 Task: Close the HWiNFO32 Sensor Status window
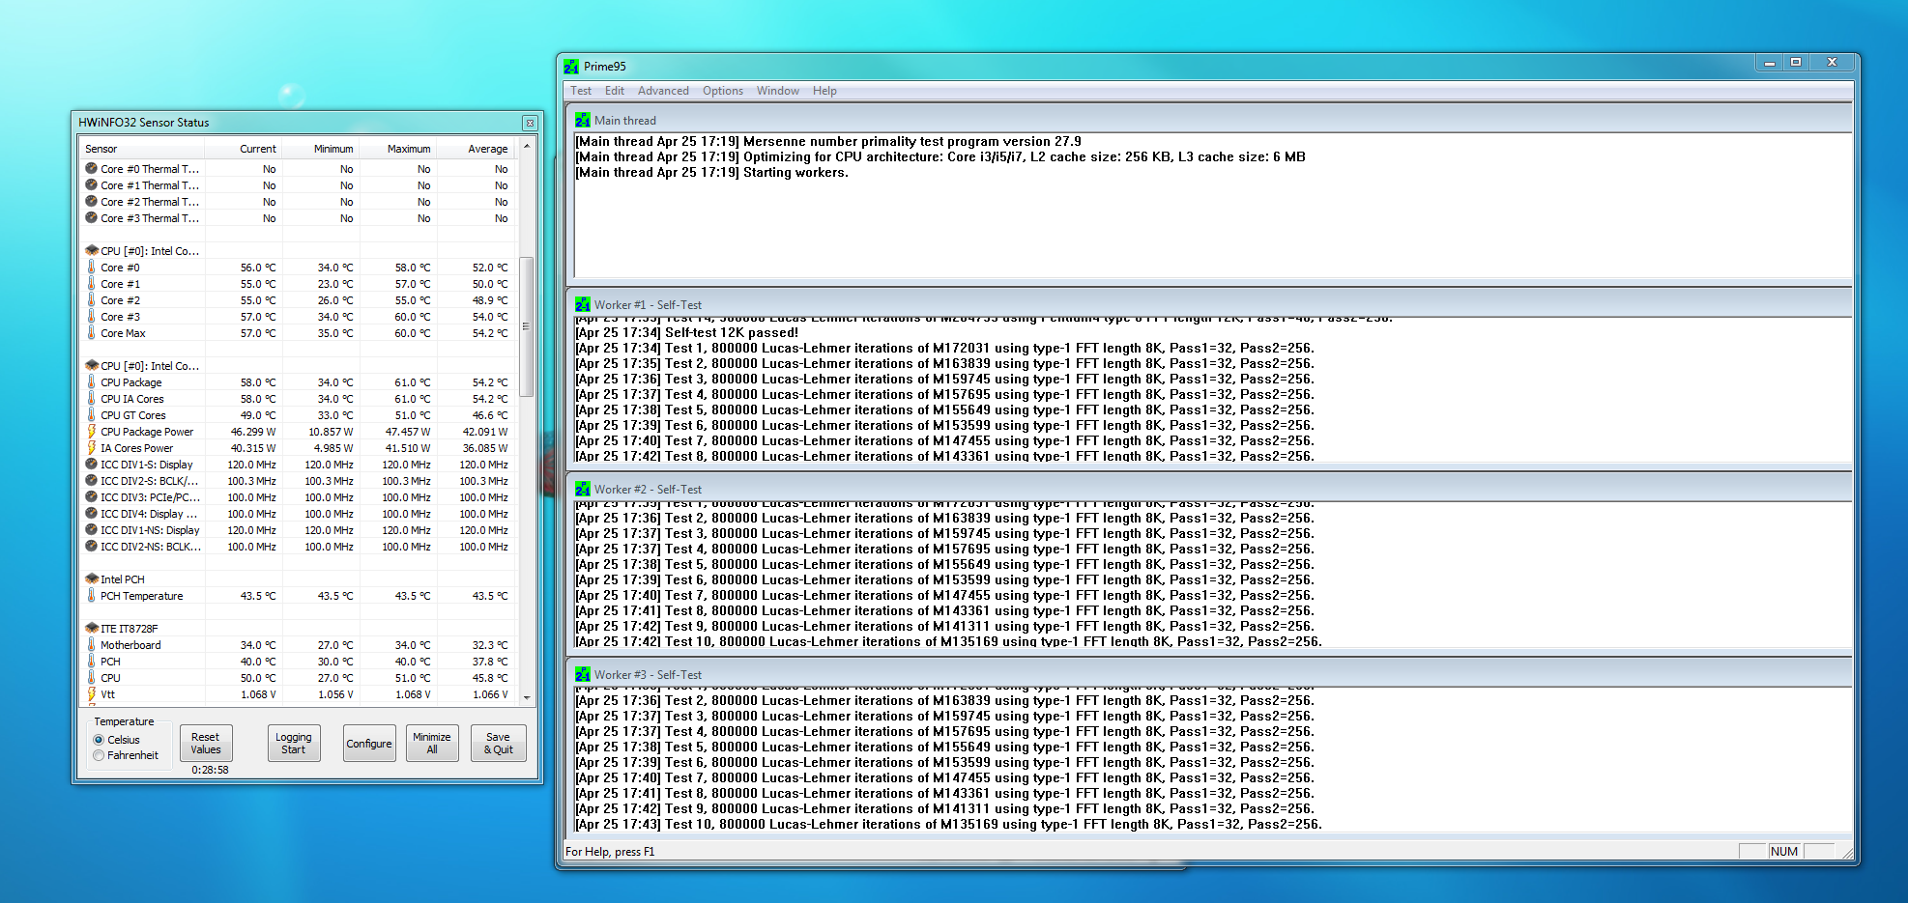[x=530, y=123]
